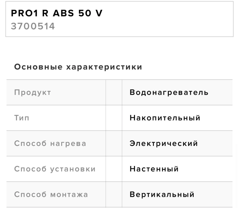Click the Вертикальный value
The image size is (239, 208).
coord(162,194)
